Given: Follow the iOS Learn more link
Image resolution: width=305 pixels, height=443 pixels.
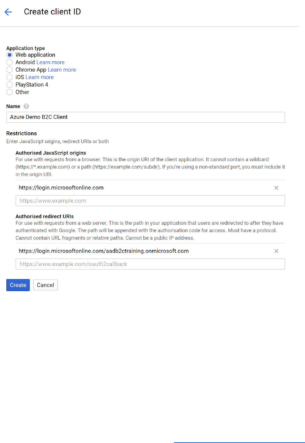Looking at the screenshot, I should 39,77.
